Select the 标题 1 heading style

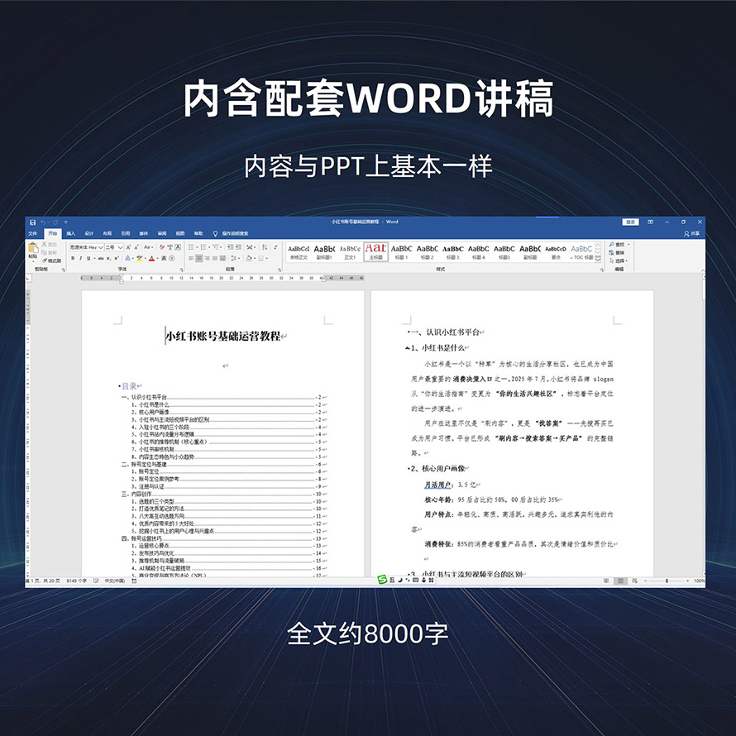coord(401,251)
